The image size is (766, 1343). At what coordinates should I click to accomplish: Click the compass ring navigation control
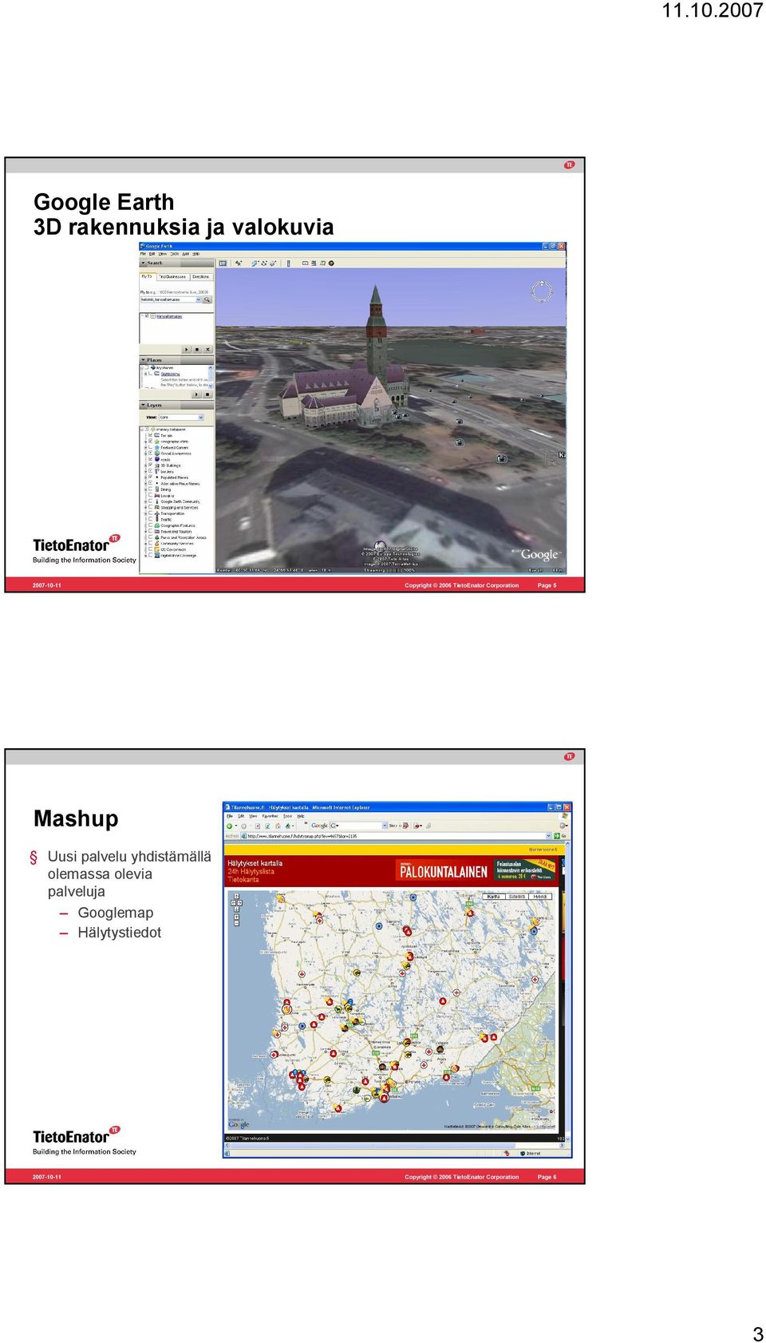(542, 291)
